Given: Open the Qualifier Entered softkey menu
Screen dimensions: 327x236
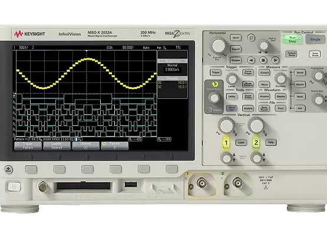Looking at the screenshot, I should click(57, 145).
